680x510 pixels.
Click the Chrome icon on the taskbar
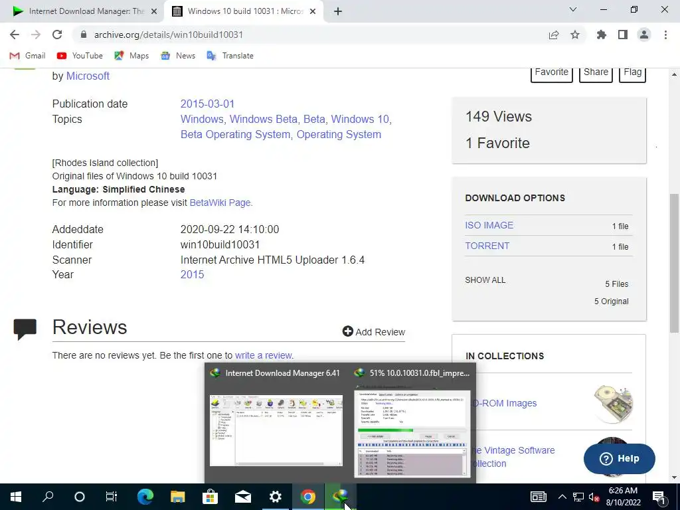click(x=308, y=497)
